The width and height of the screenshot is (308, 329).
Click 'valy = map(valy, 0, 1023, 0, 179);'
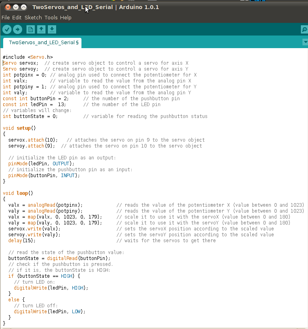click(x=55, y=222)
